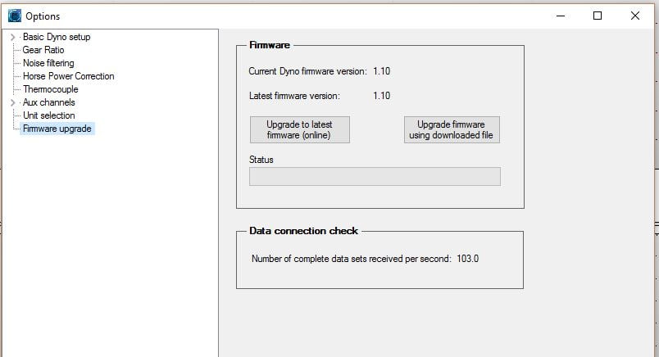Minimize the Options window

561,16
